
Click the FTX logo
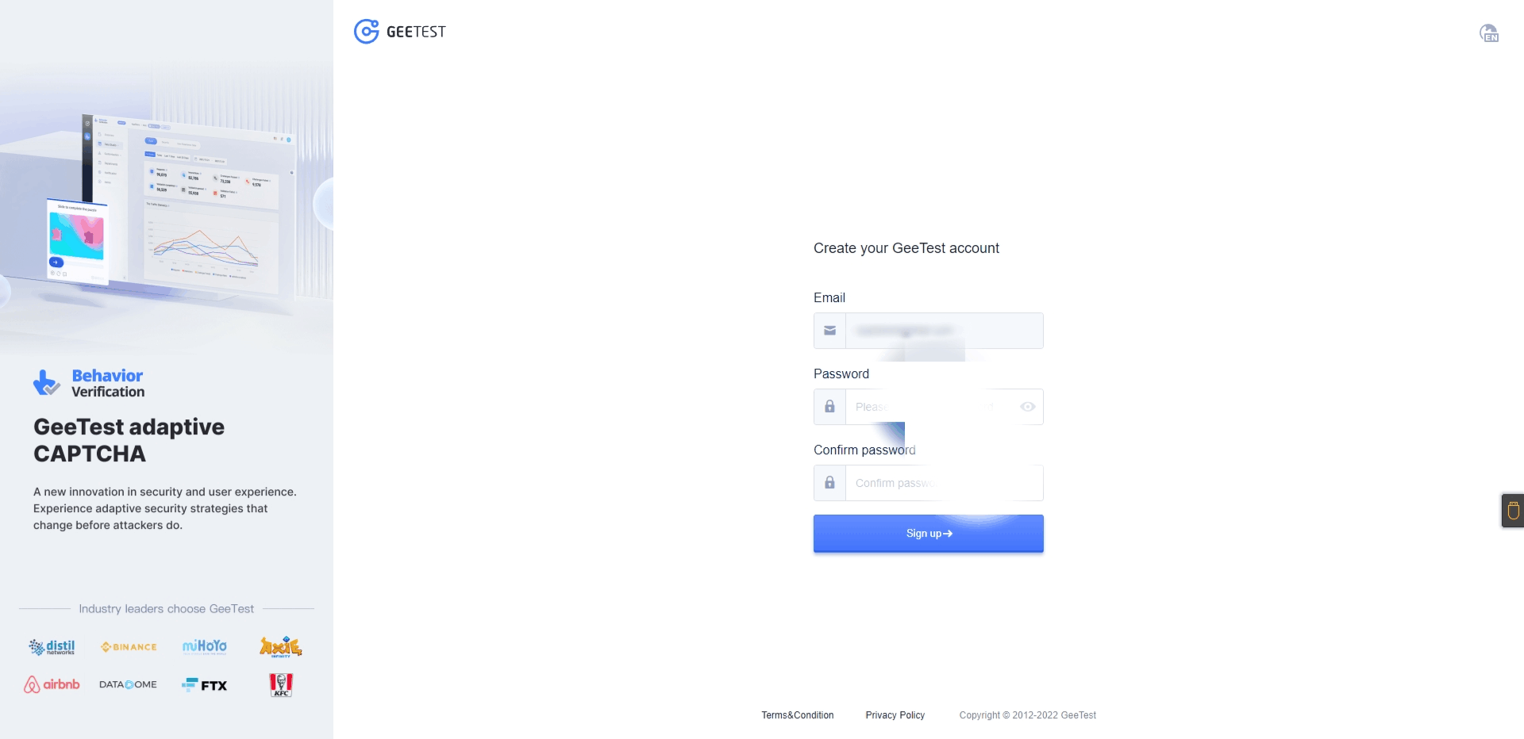coord(205,685)
